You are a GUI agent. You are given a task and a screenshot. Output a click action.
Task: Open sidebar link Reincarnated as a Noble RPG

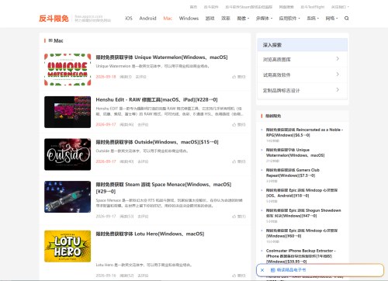304,133
